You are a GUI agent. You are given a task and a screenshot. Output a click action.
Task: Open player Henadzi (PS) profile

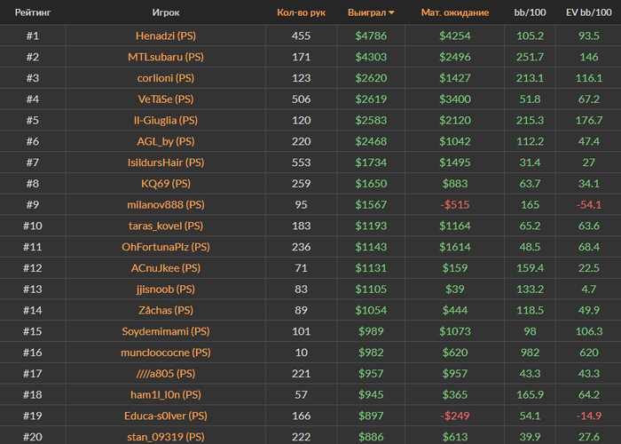166,36
